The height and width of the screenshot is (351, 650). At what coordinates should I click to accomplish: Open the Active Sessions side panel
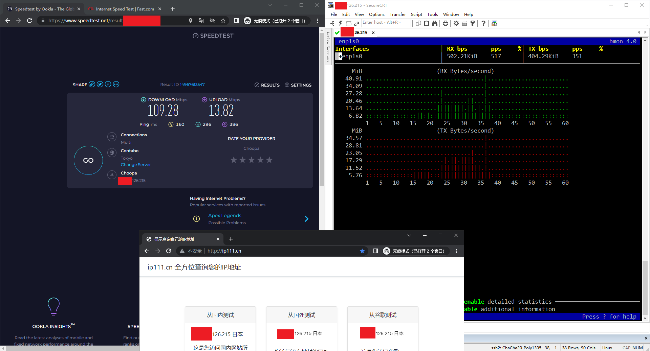click(x=328, y=47)
